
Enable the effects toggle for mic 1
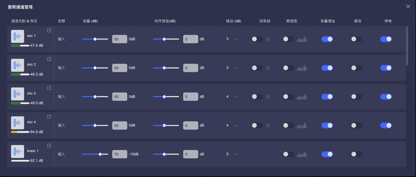[x=257, y=39]
